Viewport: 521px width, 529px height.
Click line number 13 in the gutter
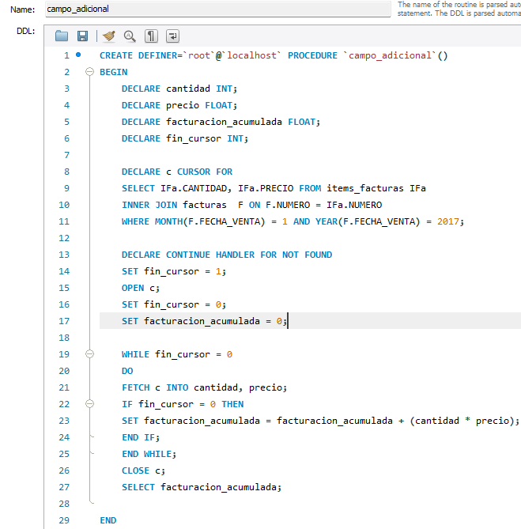[63, 255]
